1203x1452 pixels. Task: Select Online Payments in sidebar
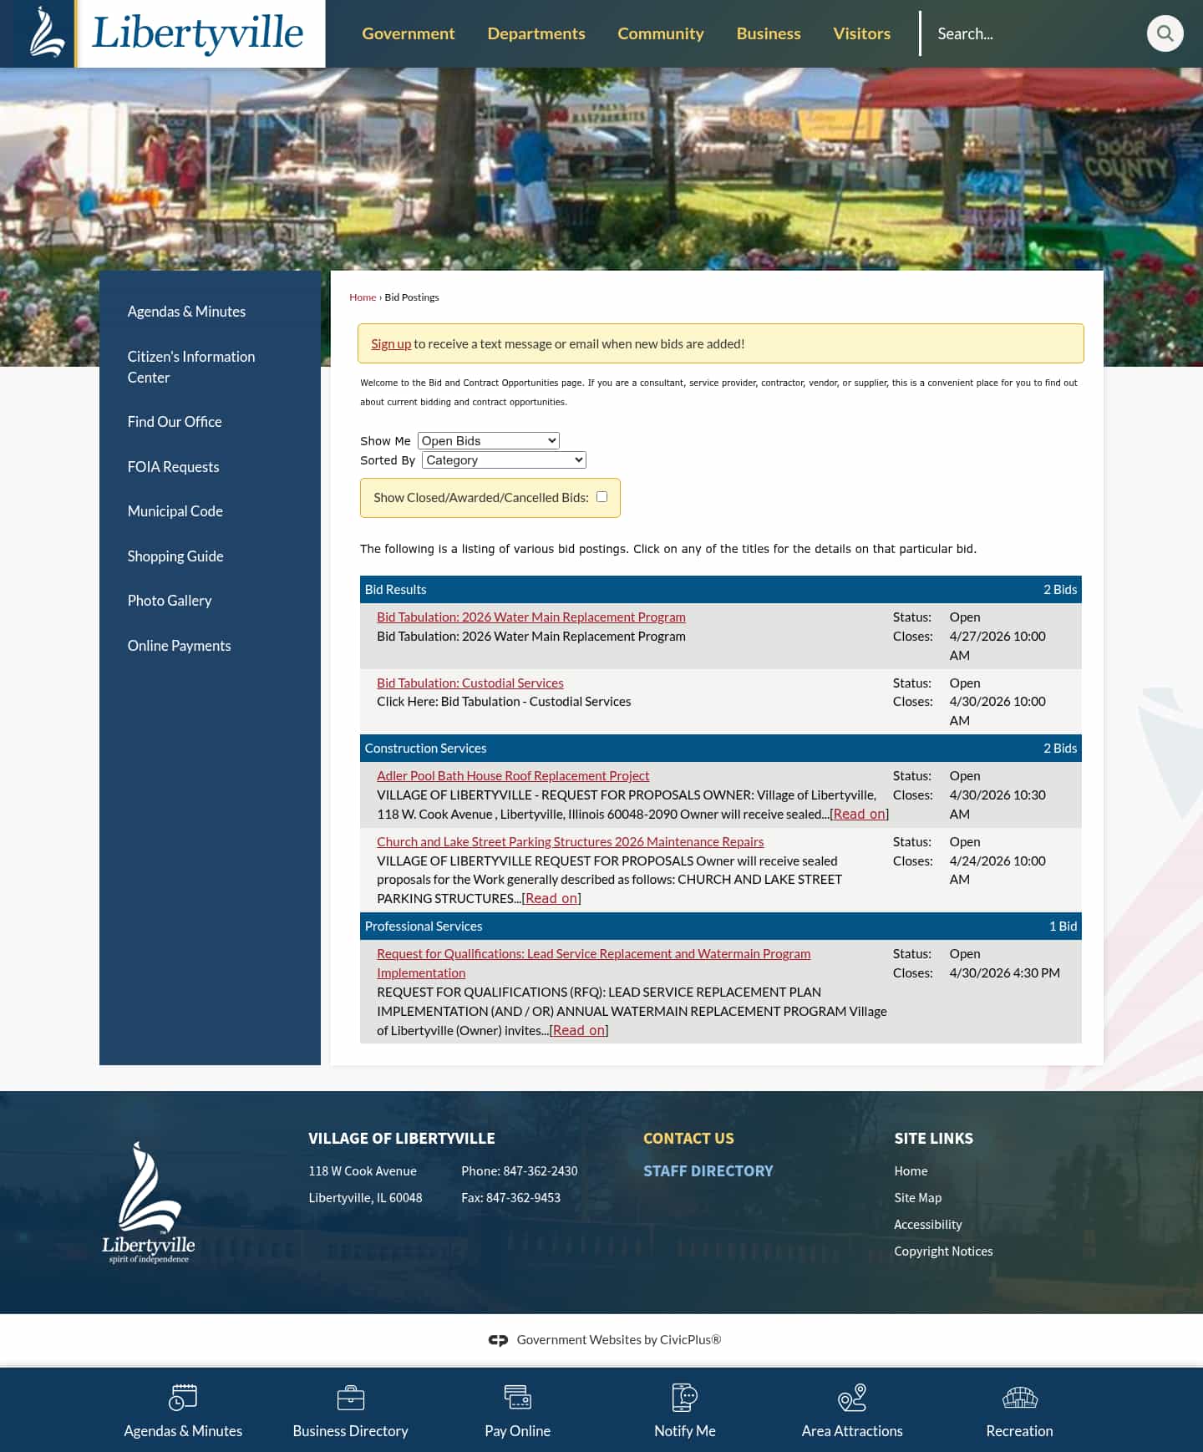click(179, 646)
